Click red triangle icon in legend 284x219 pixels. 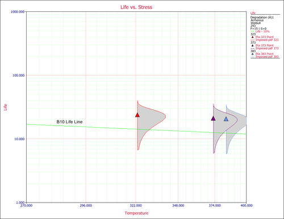pyautogui.click(x=252, y=37)
